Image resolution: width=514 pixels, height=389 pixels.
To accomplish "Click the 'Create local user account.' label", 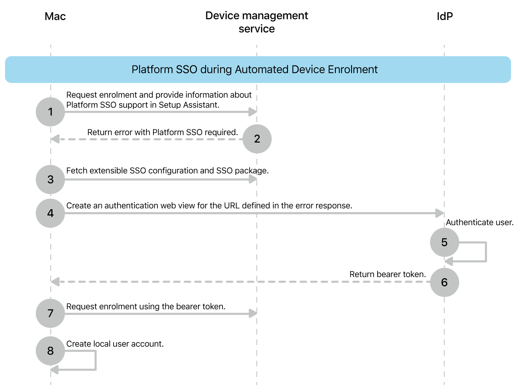I will [115, 344].
